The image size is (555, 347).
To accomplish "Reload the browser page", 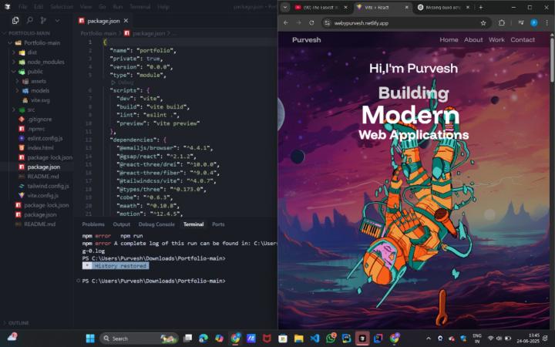I will tap(311, 23).
